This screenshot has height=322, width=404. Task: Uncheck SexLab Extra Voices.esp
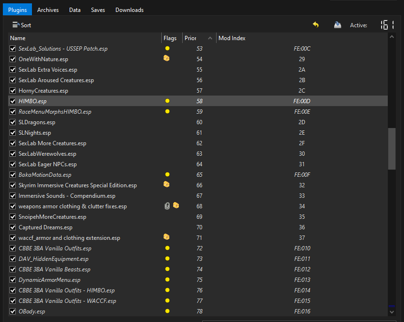12,69
